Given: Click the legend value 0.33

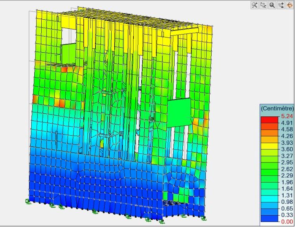Looking at the screenshot, I should [287, 215].
